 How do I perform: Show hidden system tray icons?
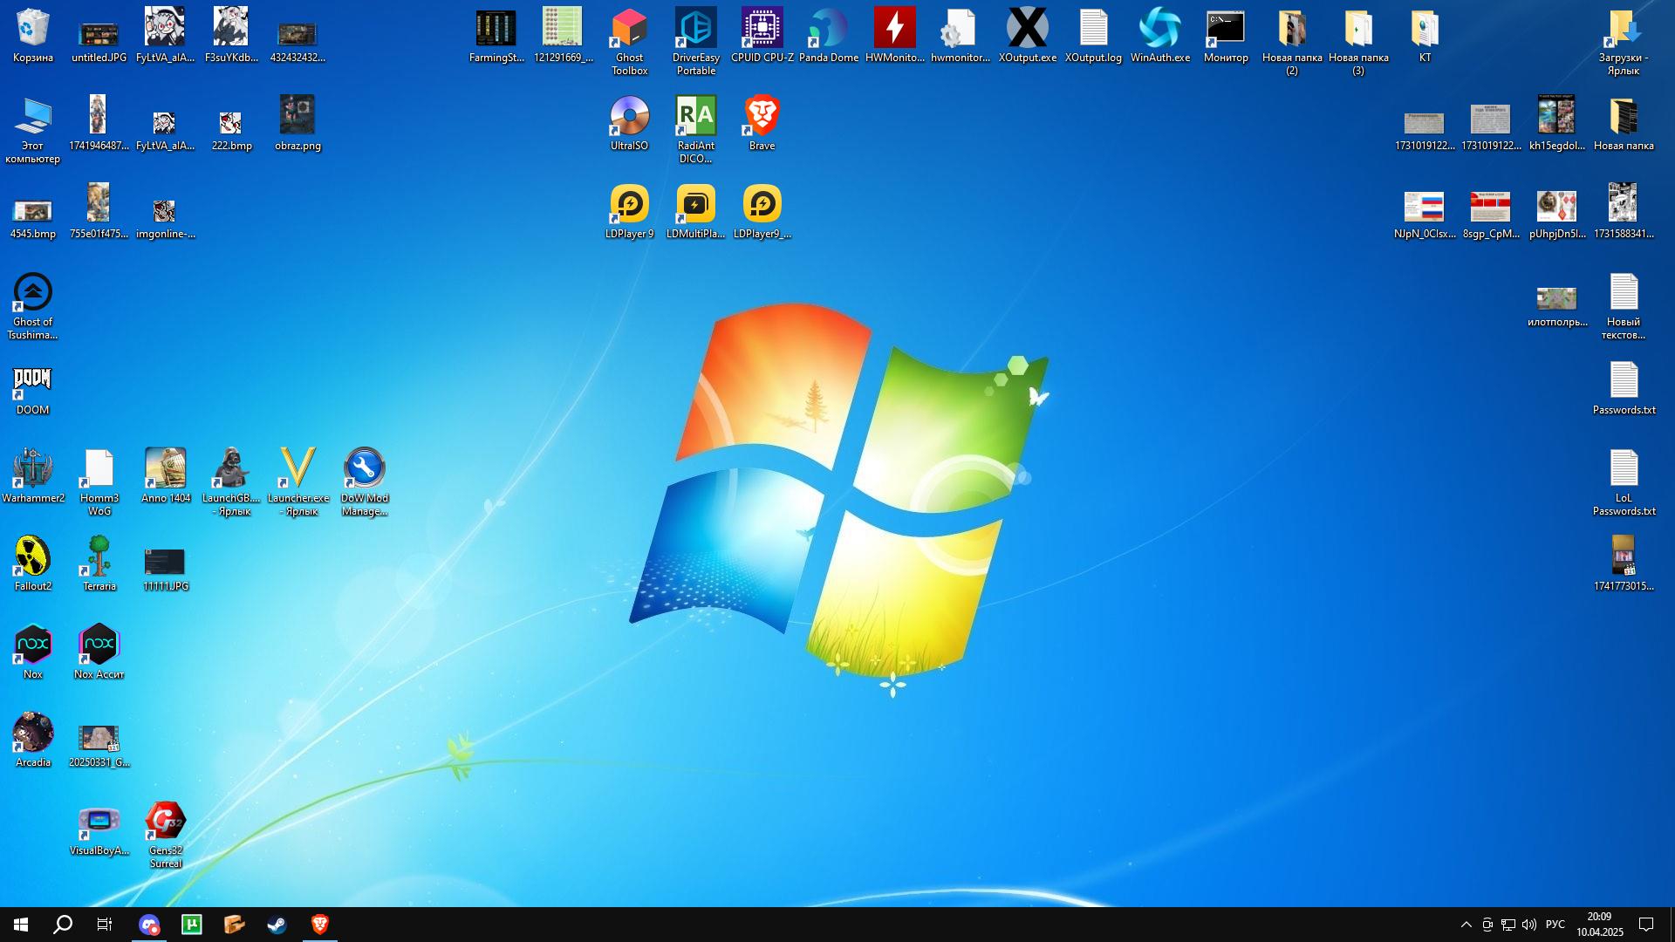click(x=1466, y=925)
